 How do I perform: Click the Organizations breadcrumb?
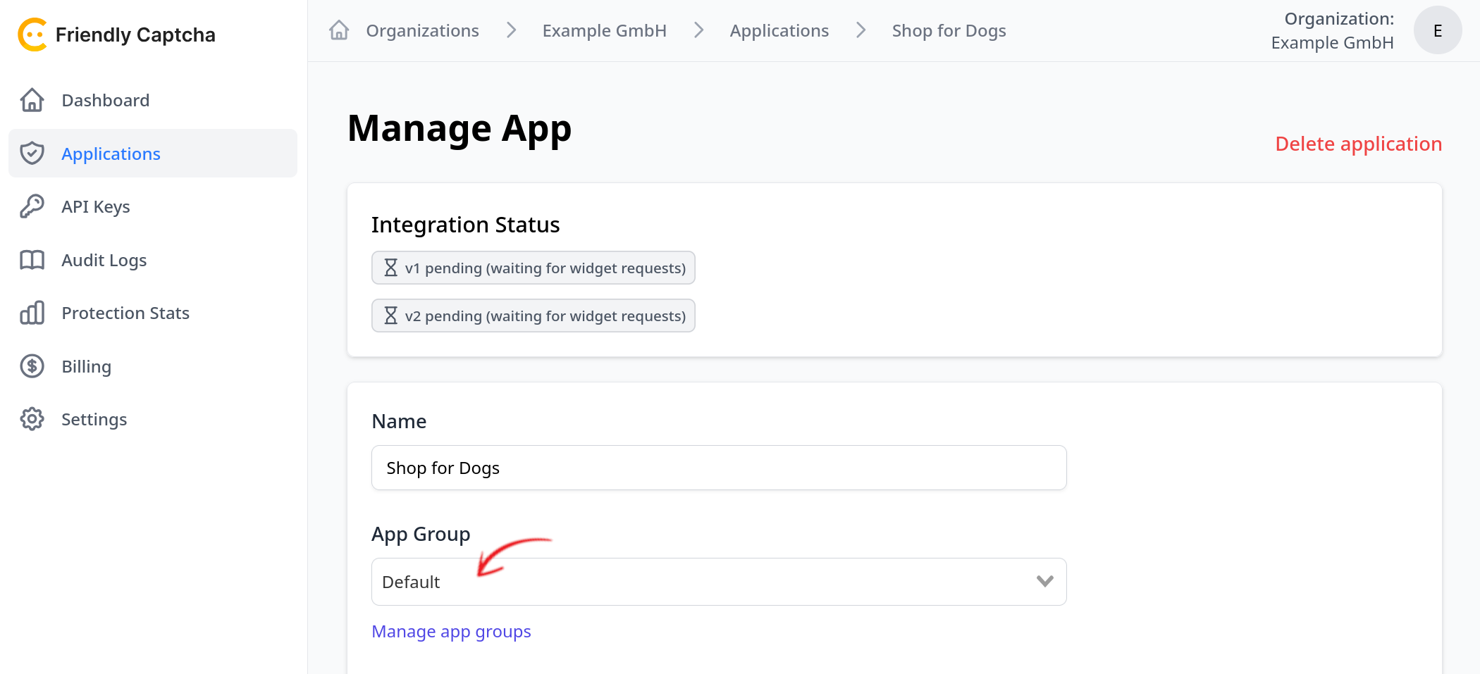[x=422, y=30]
